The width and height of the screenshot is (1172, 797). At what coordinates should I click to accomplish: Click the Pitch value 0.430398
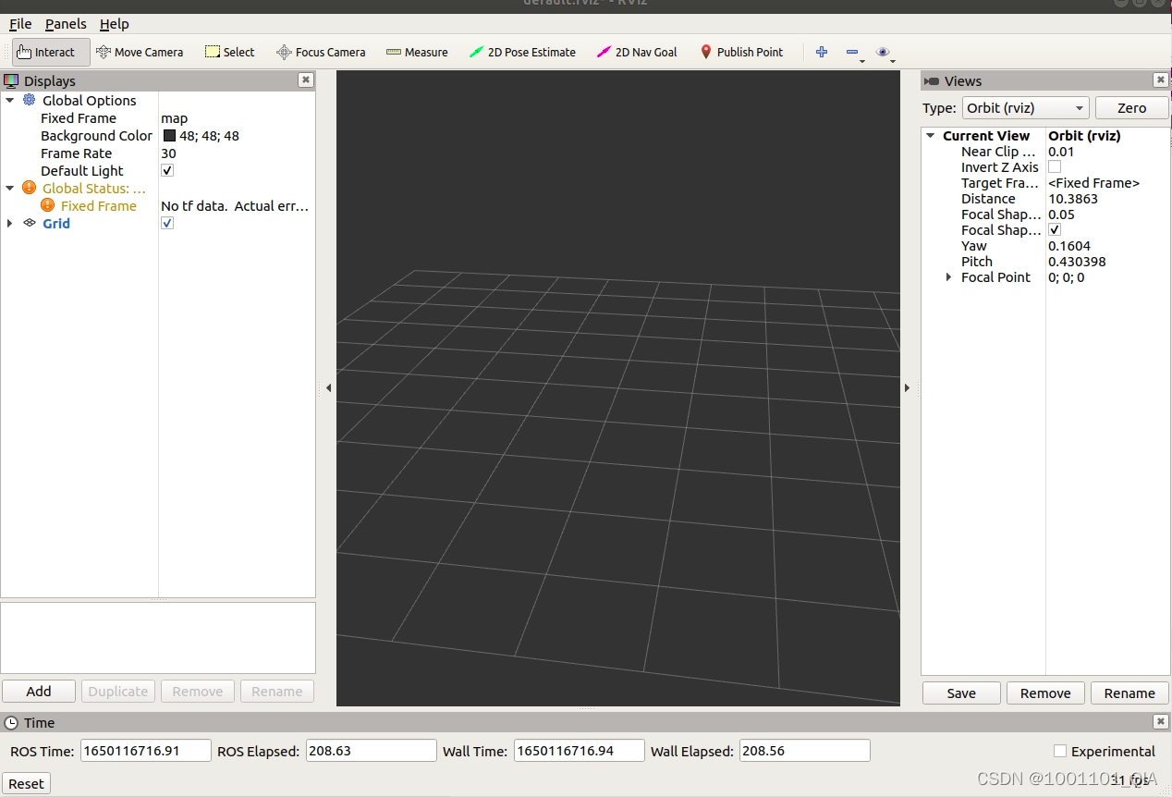click(x=1077, y=262)
